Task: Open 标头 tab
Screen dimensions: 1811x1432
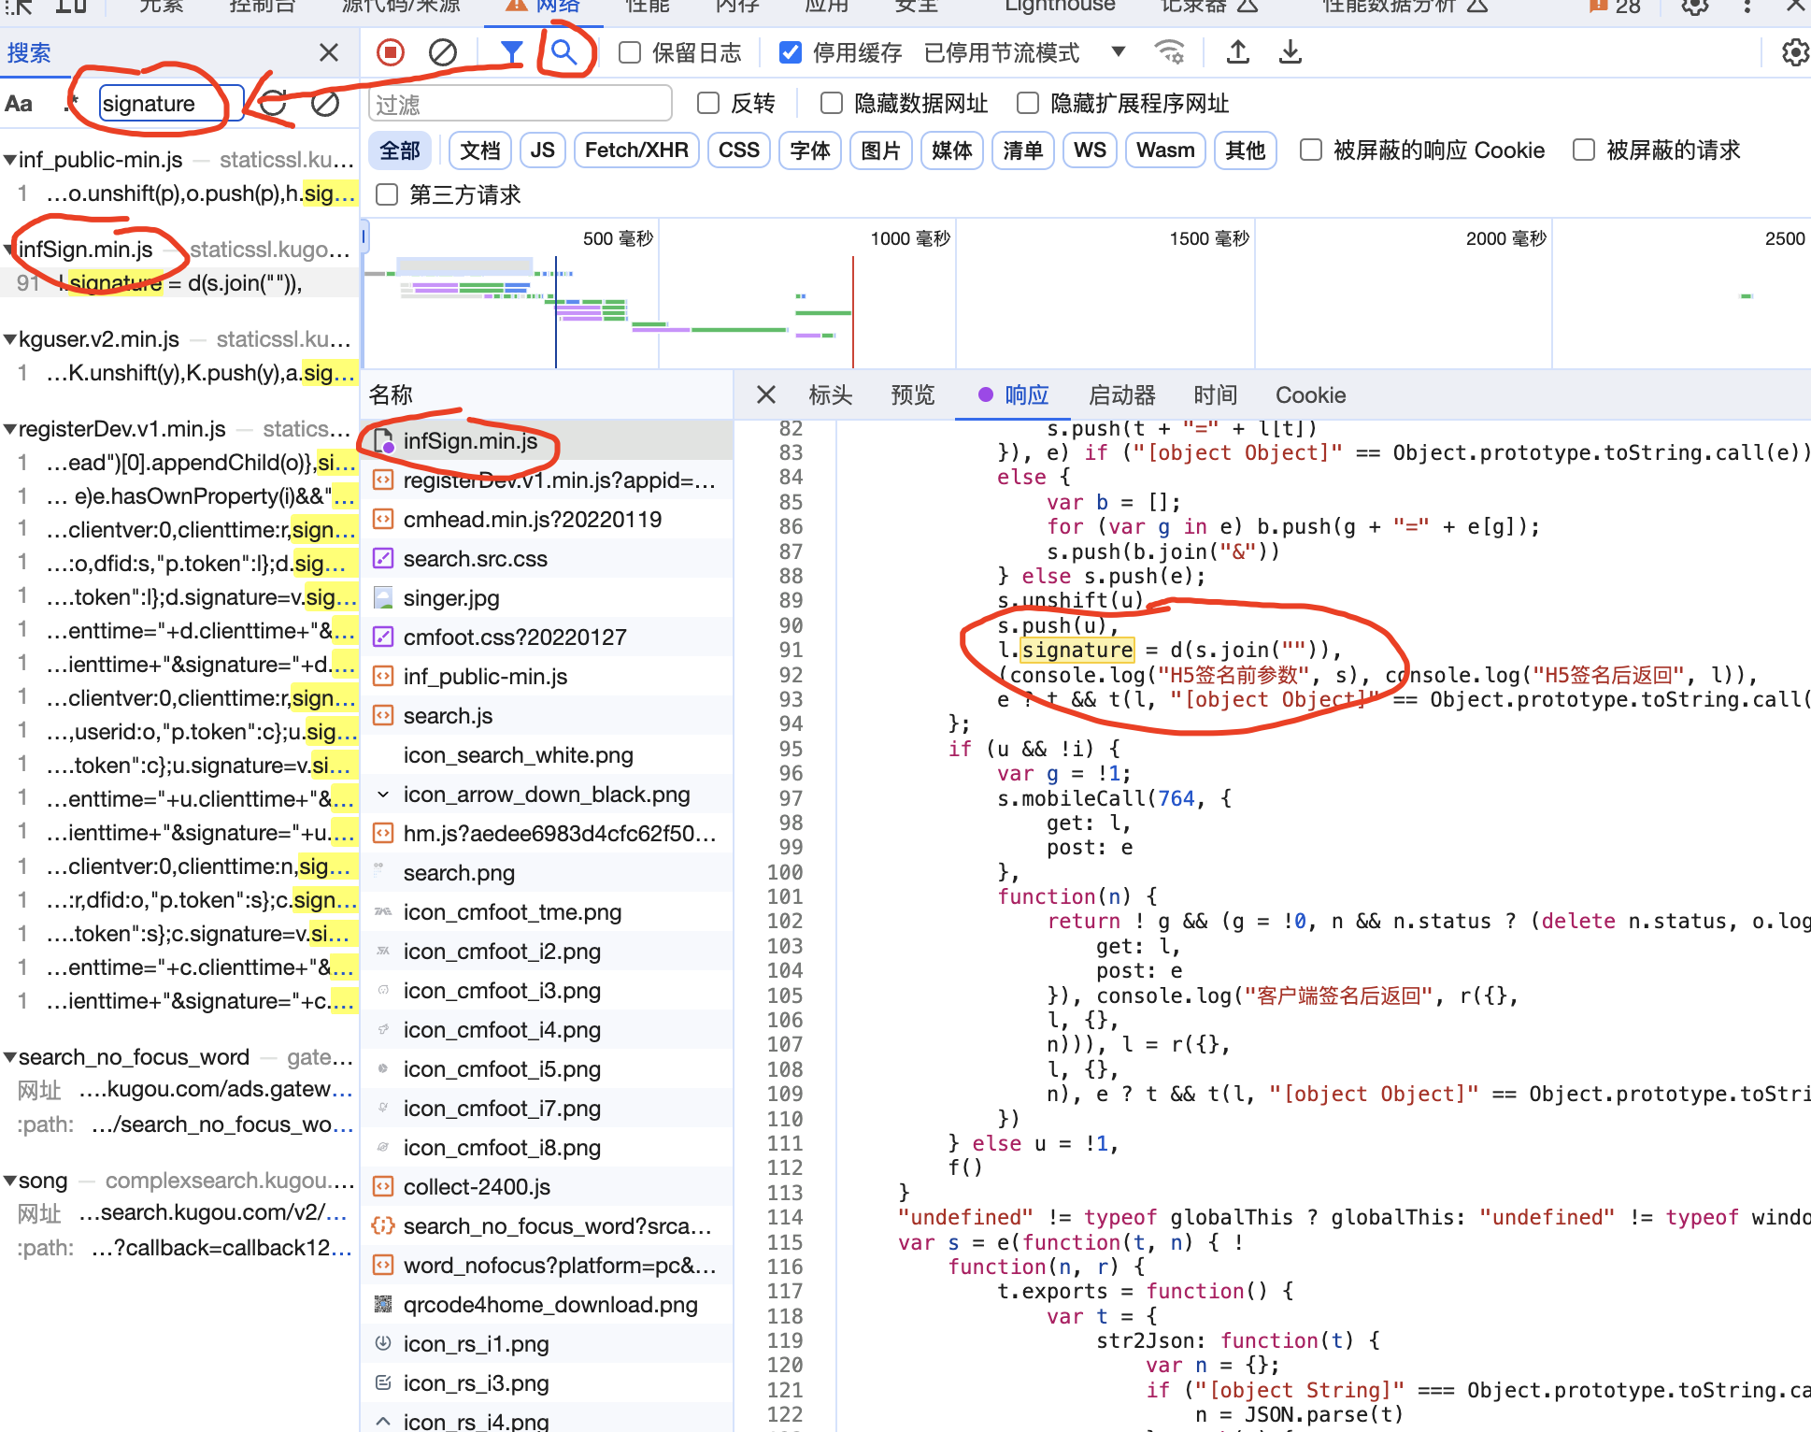Action: point(831,395)
